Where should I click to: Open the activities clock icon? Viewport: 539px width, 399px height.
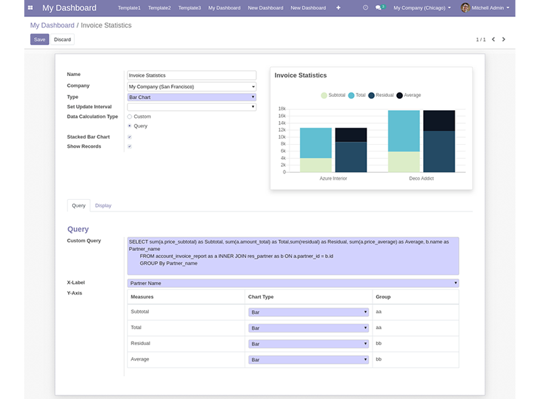[x=365, y=8]
